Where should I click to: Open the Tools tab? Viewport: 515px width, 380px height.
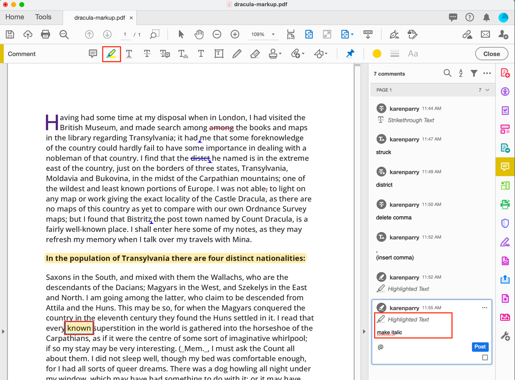tap(43, 17)
